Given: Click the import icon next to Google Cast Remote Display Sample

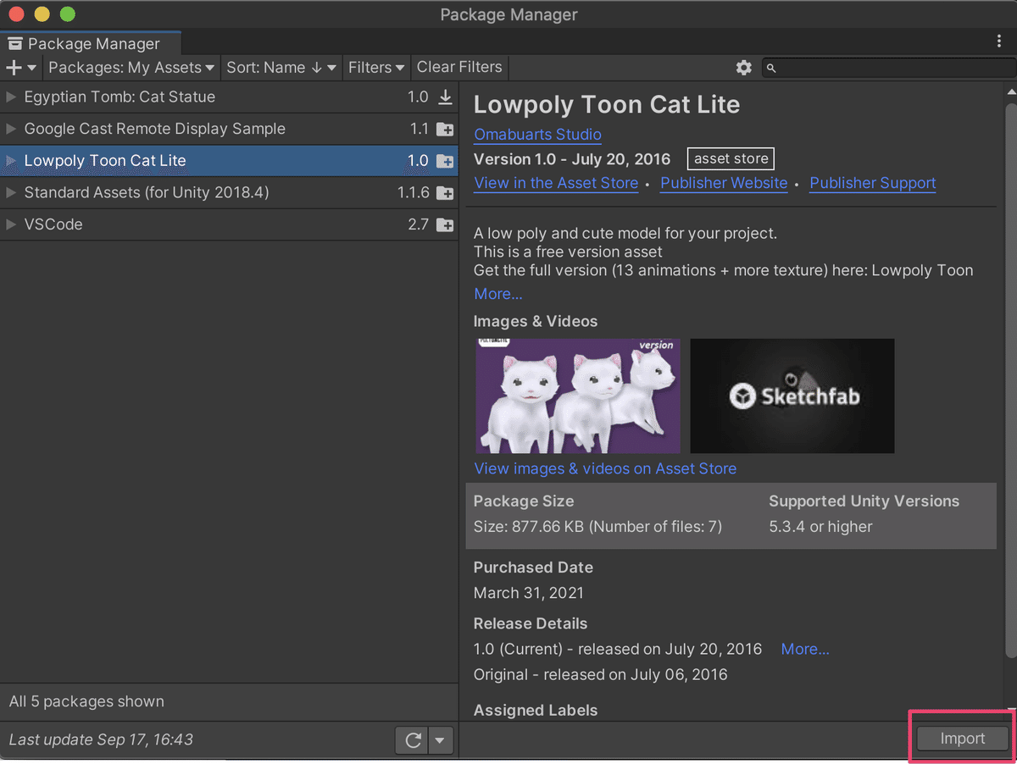Looking at the screenshot, I should [445, 130].
